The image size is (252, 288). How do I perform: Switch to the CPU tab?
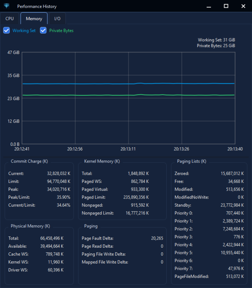point(9,18)
